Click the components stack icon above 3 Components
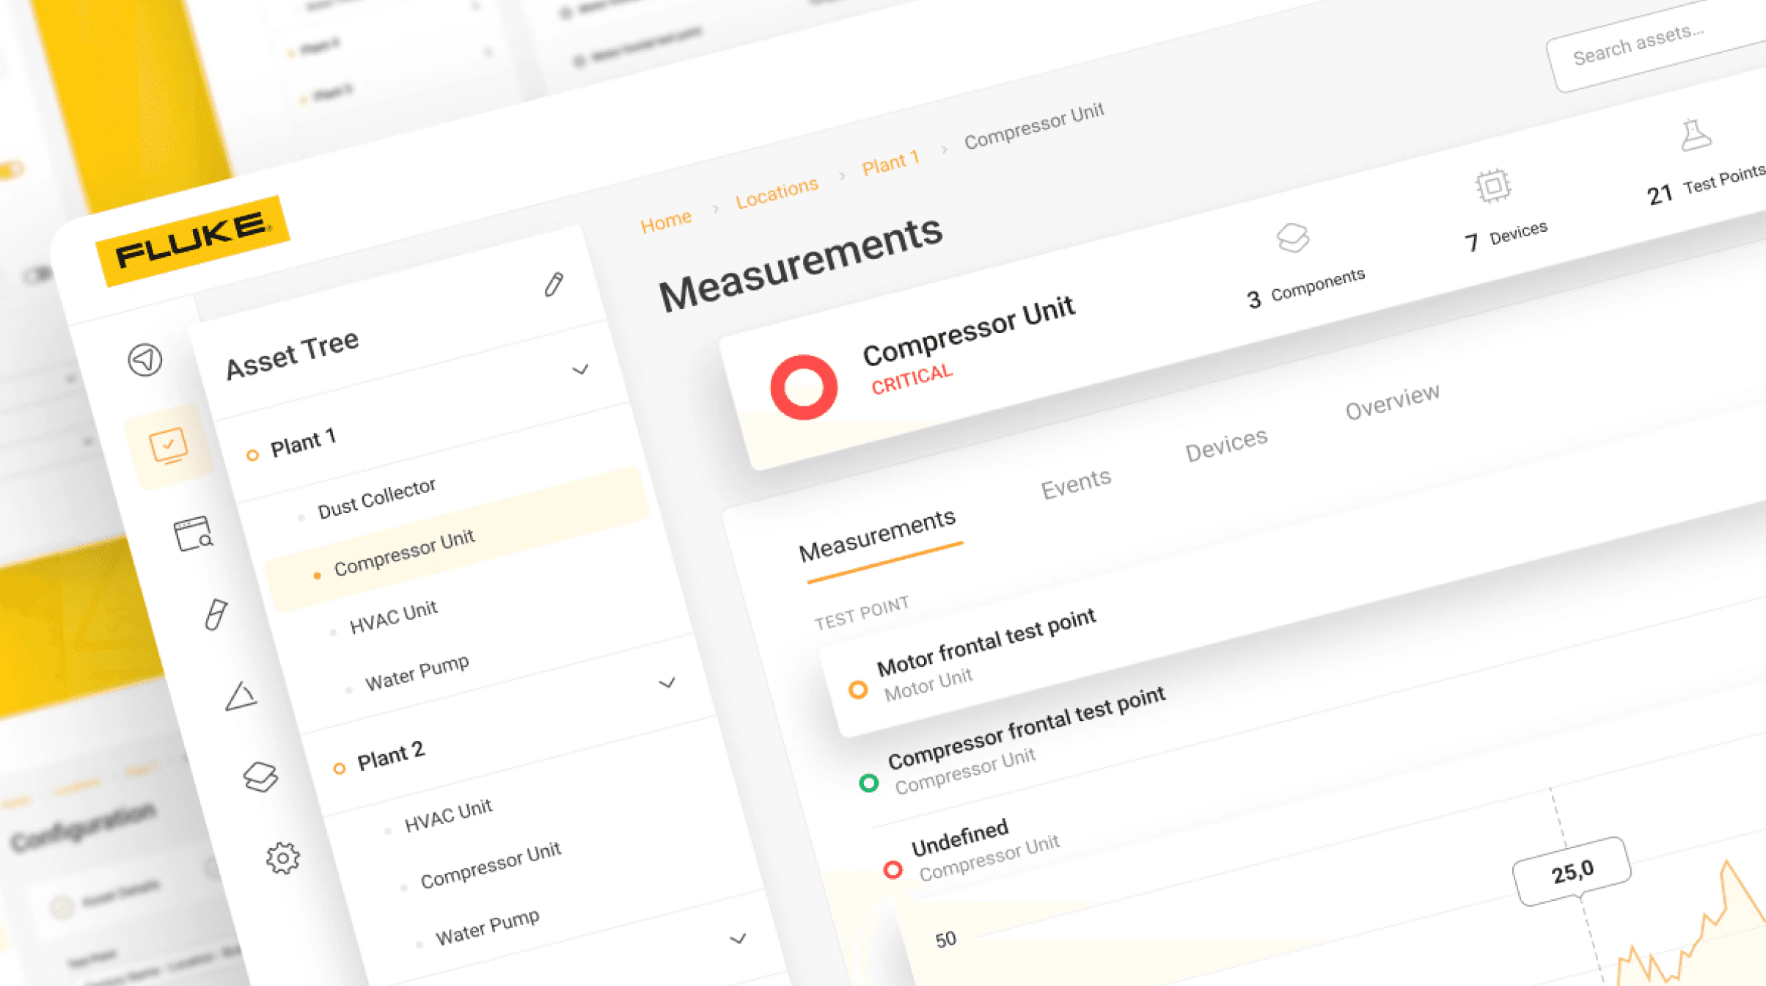 click(x=1292, y=238)
